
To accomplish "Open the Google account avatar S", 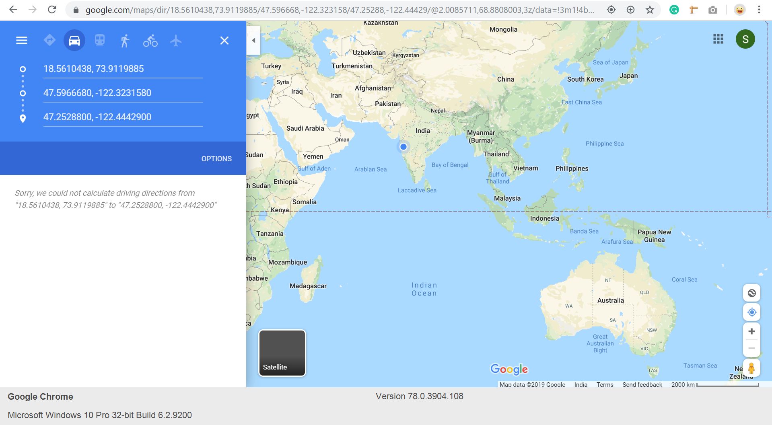I will coord(745,39).
